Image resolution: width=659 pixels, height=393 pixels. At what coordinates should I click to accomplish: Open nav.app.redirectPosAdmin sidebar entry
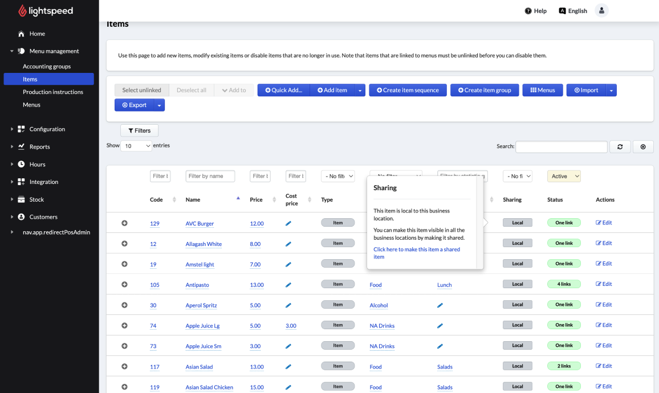[56, 232]
